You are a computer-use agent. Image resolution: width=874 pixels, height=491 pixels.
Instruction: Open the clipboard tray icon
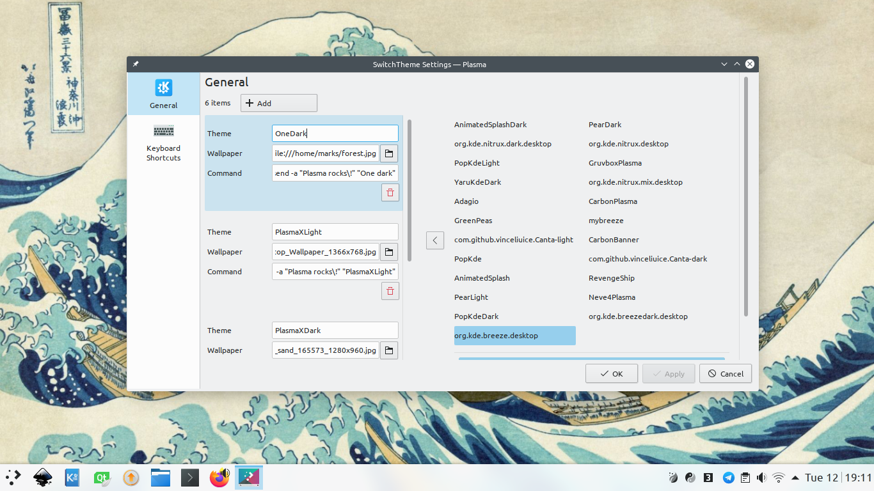click(745, 478)
